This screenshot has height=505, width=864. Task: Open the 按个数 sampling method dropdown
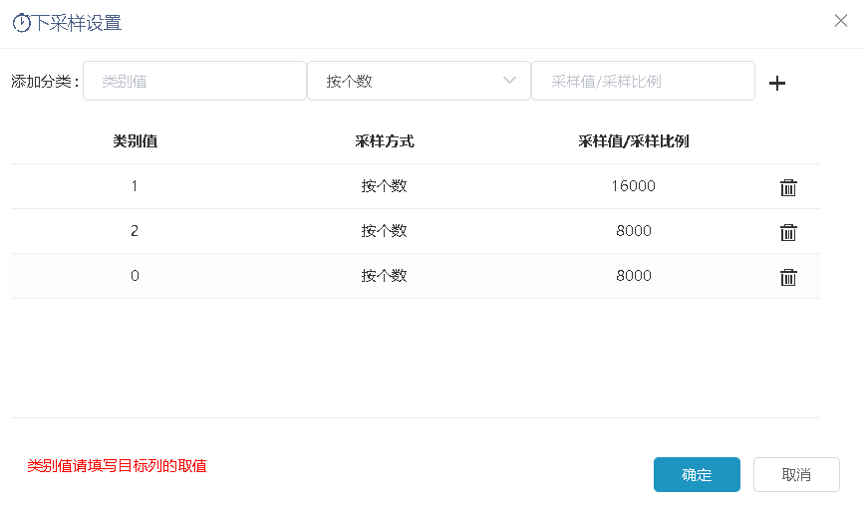point(419,81)
